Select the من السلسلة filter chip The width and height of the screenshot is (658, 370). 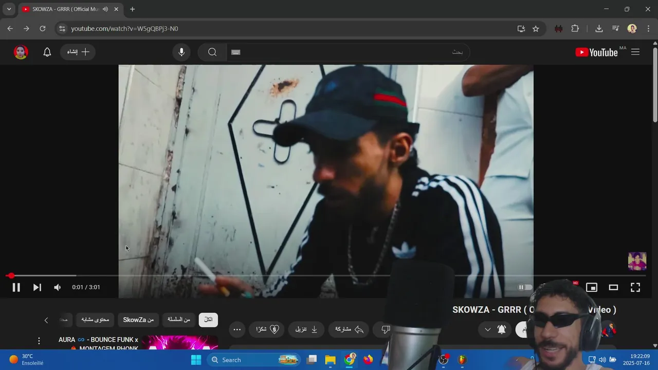click(x=179, y=320)
